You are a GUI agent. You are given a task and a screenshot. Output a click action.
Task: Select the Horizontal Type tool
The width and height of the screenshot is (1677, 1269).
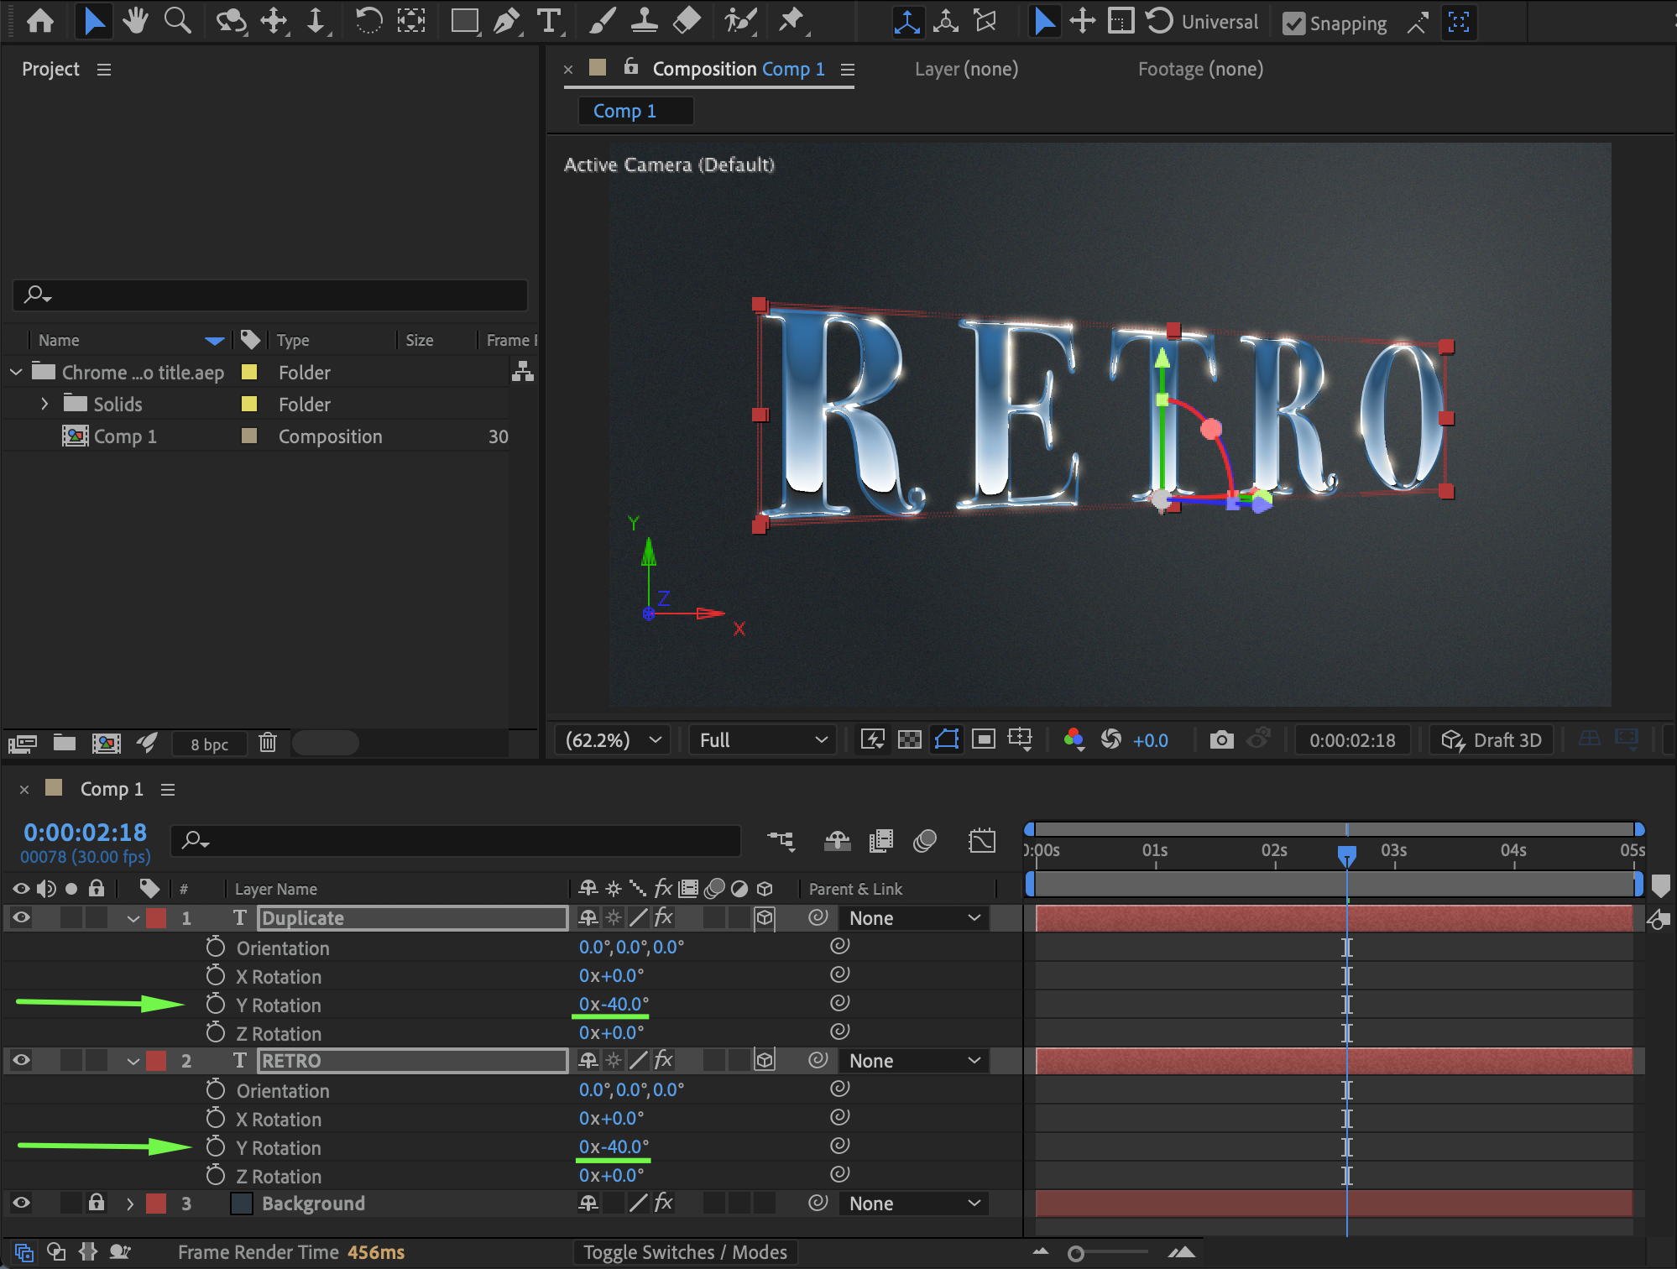click(x=548, y=21)
